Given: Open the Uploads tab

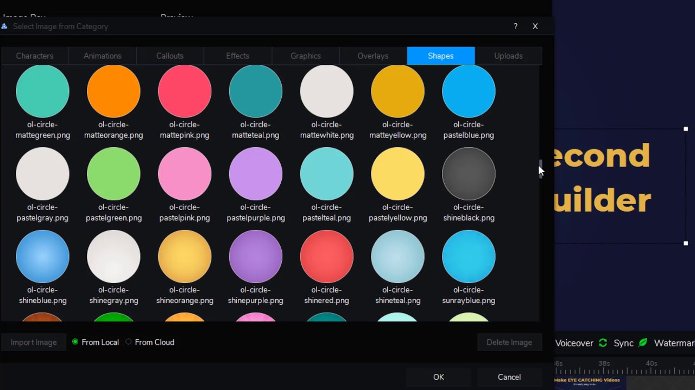Looking at the screenshot, I should (x=508, y=56).
